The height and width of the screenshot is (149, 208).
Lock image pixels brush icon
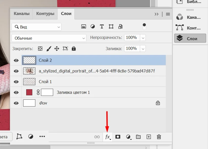tap(49, 49)
